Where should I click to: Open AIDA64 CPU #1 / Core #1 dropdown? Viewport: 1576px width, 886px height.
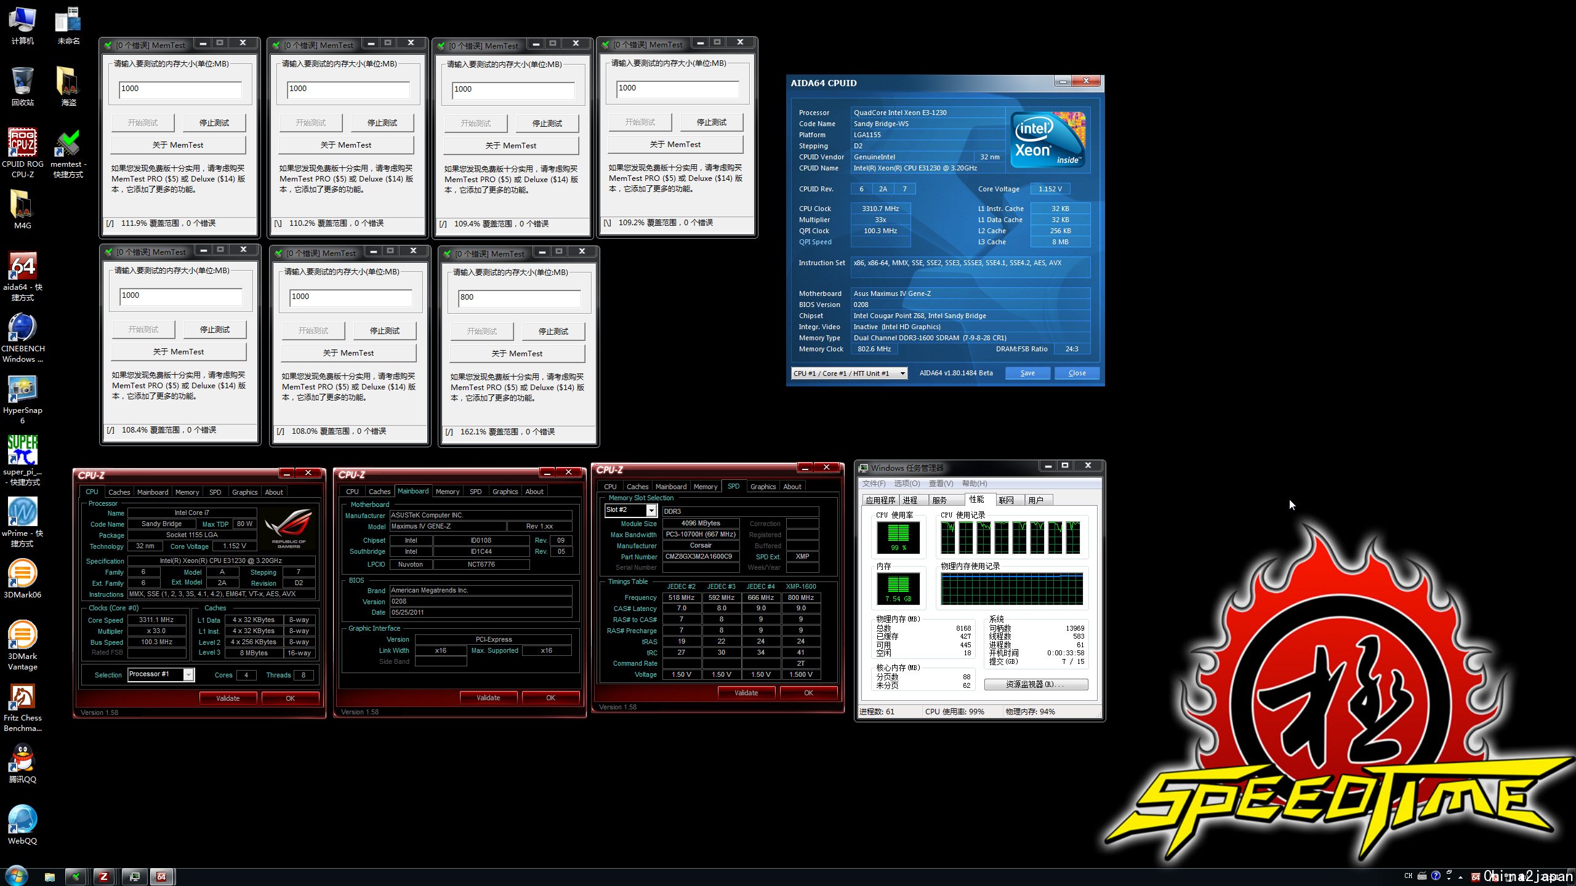click(x=849, y=373)
